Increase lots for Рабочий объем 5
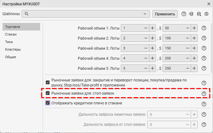This screenshot has width=213, height=133. click(x=152, y=69)
